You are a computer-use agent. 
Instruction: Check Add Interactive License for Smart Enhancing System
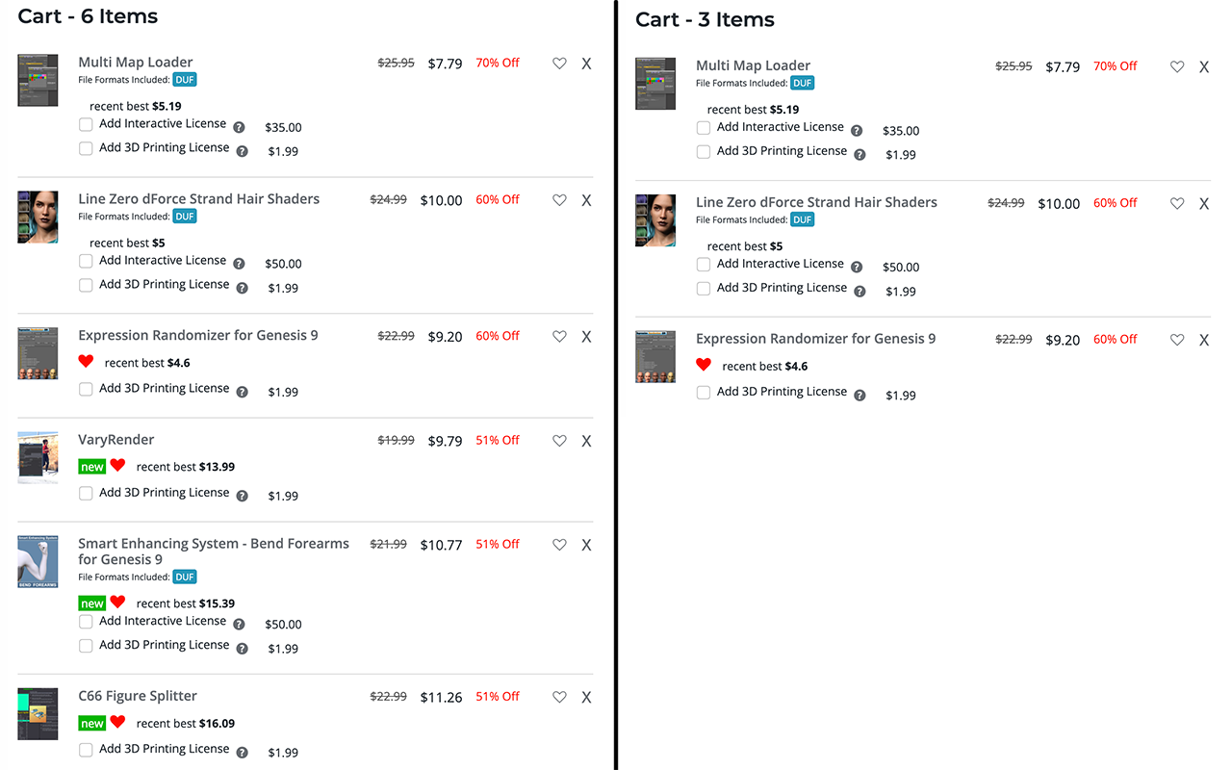tap(87, 622)
